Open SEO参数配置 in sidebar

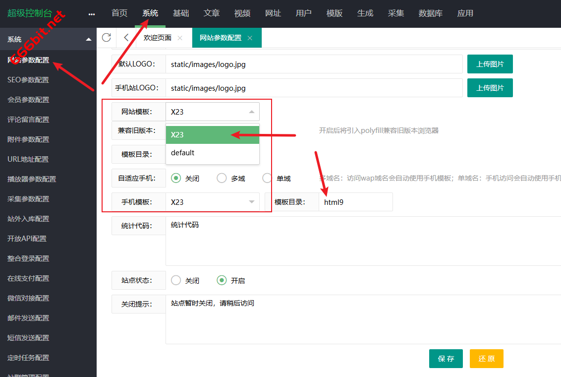[28, 80]
